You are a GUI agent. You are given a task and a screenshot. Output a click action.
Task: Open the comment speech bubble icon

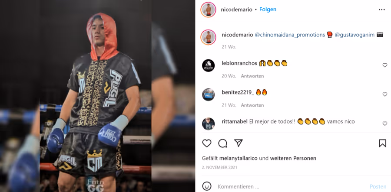(x=223, y=143)
